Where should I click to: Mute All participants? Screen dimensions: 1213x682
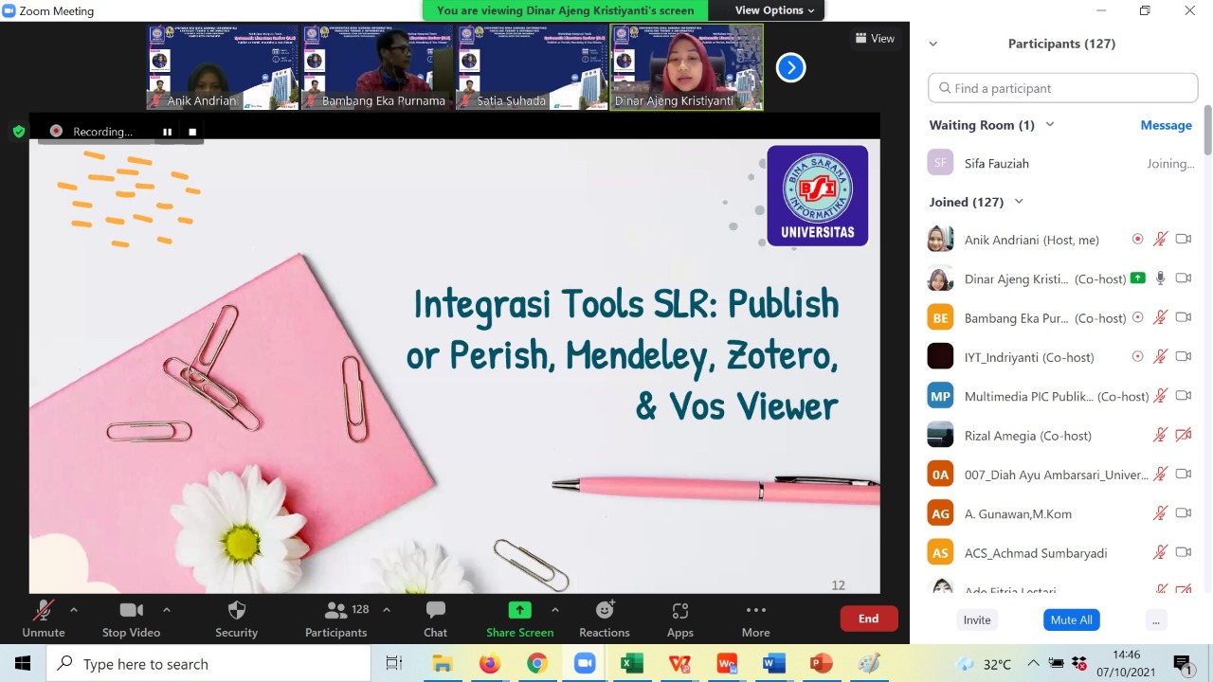click(1072, 619)
